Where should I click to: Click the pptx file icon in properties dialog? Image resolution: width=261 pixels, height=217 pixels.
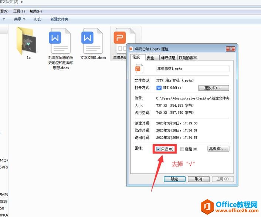[139, 69]
